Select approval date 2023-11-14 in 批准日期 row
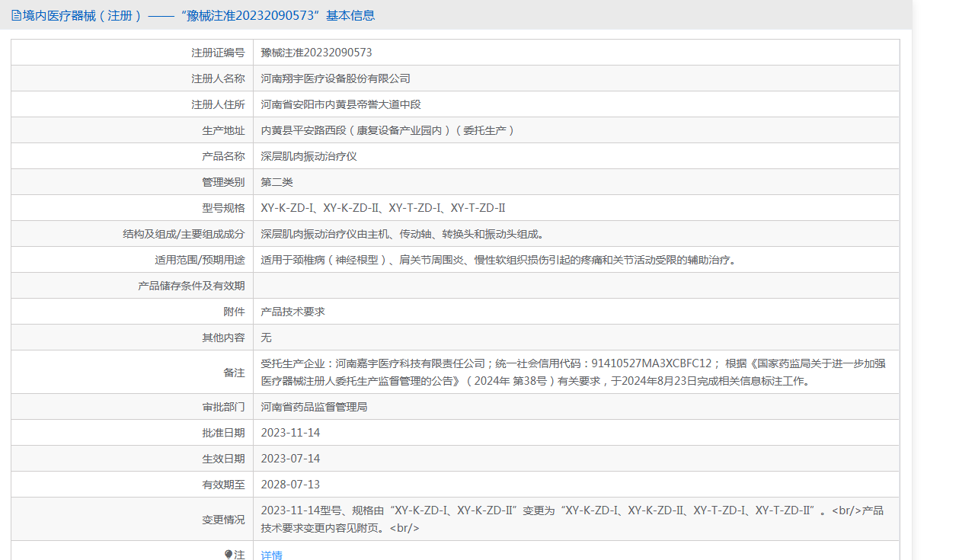975x560 pixels. pos(291,433)
